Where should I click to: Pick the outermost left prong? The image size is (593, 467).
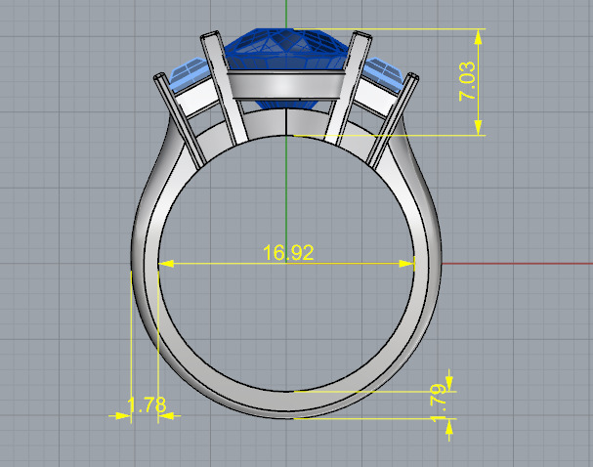tap(179, 120)
